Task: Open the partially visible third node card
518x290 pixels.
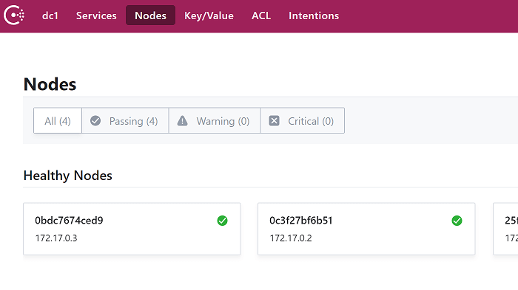Action: coord(505,229)
